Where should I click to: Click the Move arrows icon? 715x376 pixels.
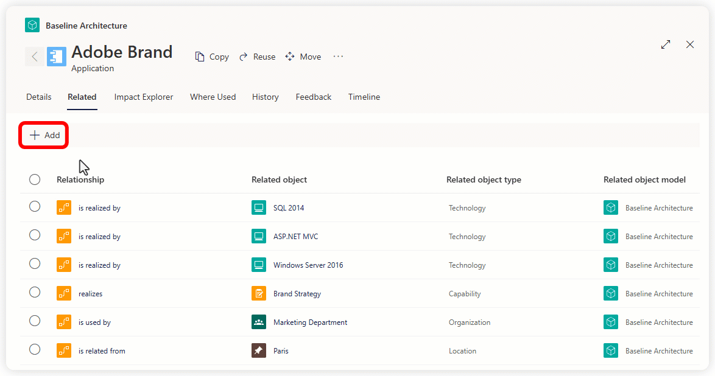coord(289,57)
